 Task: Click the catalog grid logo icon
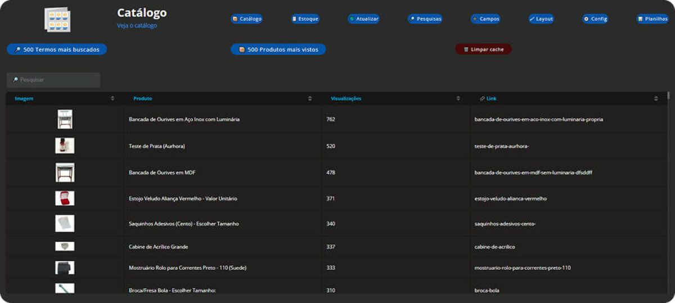pyautogui.click(x=57, y=20)
